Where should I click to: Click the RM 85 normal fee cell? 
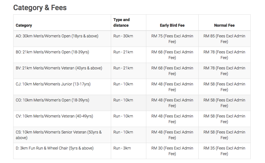click(224, 39)
